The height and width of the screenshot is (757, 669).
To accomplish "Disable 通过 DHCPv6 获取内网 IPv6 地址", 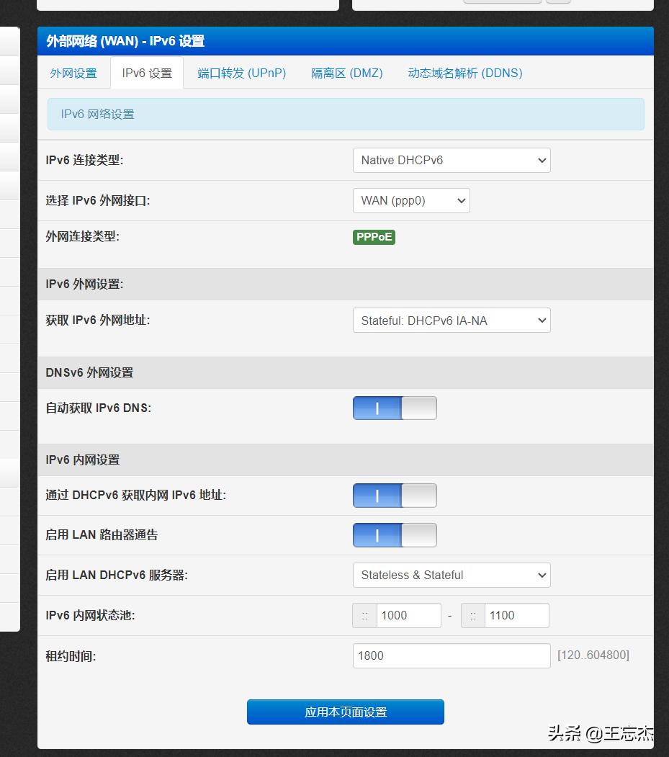I will [394, 495].
